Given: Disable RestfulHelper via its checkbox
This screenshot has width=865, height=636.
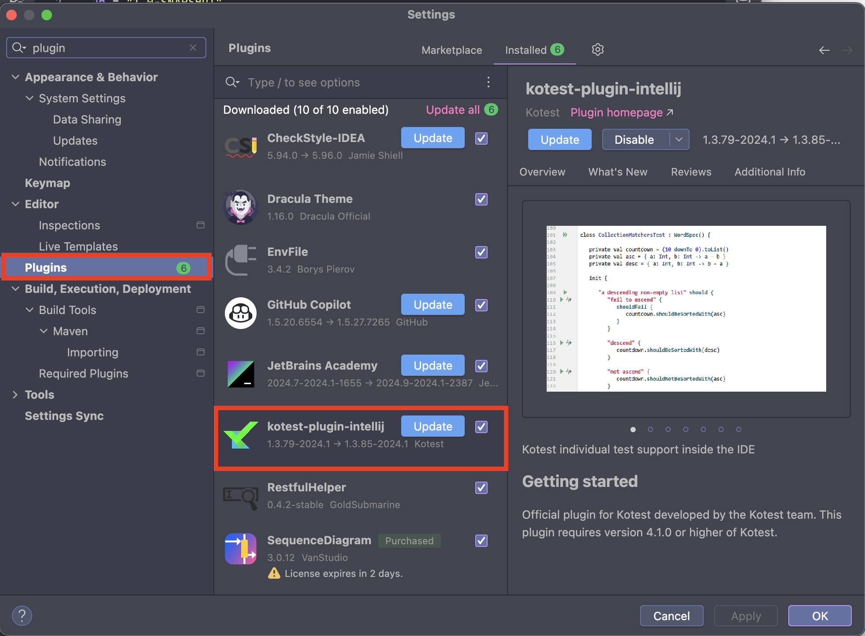Looking at the screenshot, I should [481, 488].
